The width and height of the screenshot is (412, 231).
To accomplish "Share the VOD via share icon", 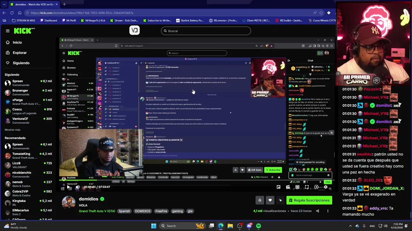I will point(317,211).
